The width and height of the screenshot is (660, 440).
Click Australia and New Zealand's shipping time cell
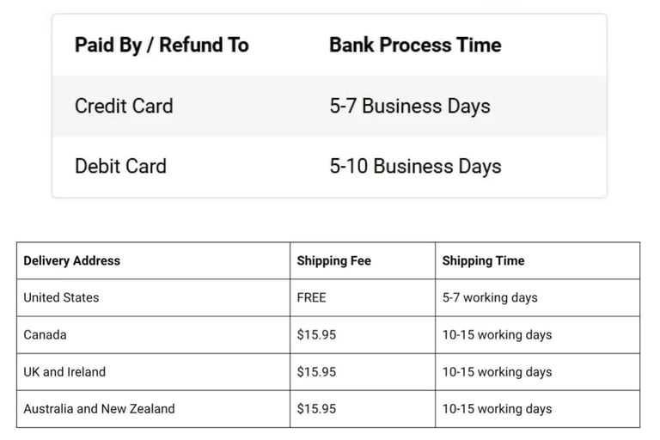coord(537,409)
